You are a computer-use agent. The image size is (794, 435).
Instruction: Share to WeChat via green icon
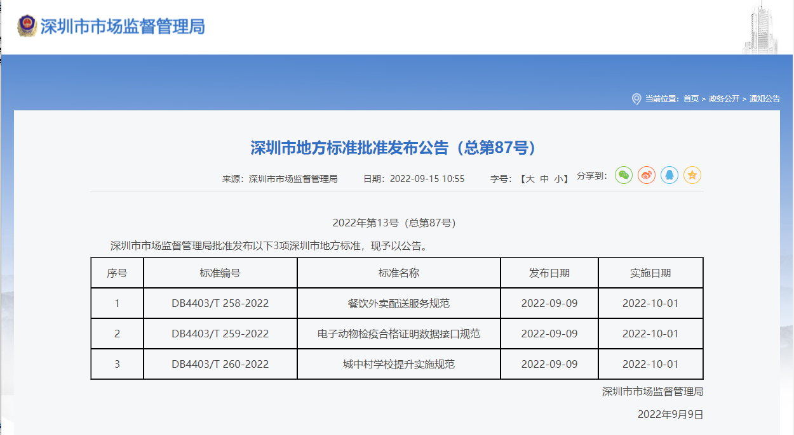(624, 175)
